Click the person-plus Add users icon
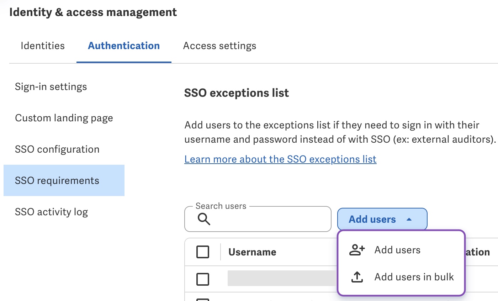Image resolution: width=498 pixels, height=301 pixels. click(357, 250)
